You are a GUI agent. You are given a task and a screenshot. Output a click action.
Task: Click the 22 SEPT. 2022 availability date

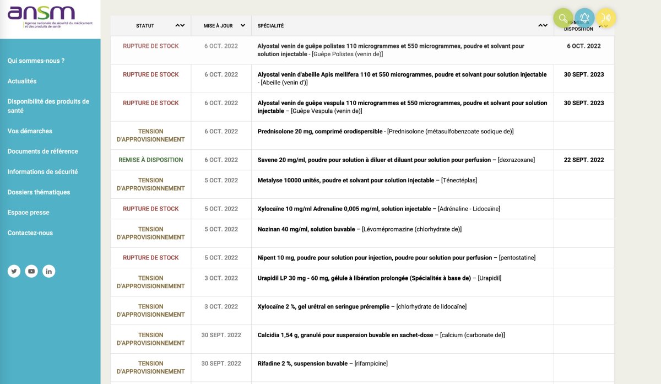pos(584,160)
